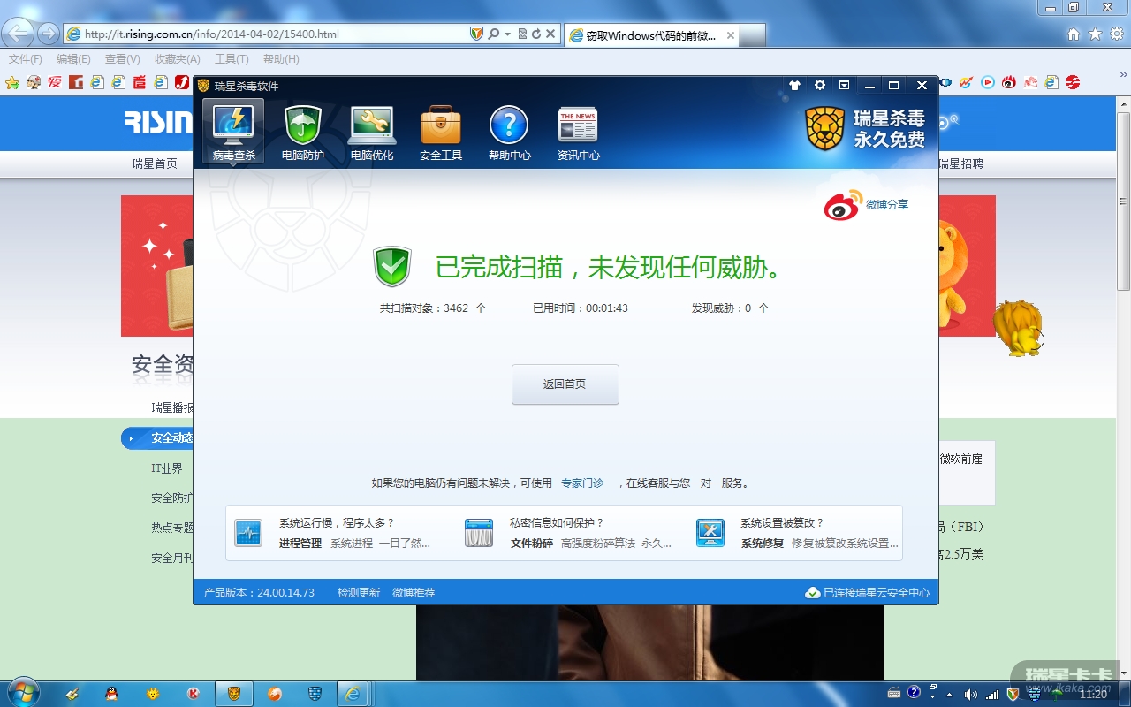Open the browser 帮助(H) menu
1131x707 pixels.
click(x=281, y=59)
